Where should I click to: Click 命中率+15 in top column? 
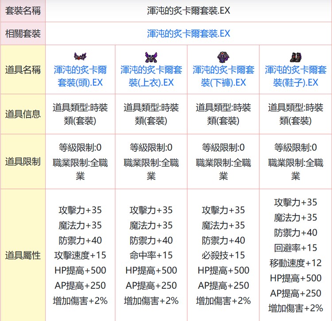click(x=151, y=255)
